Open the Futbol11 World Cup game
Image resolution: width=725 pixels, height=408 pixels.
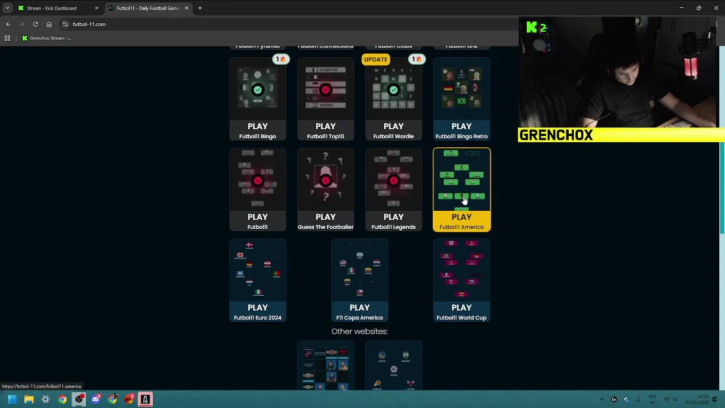coord(462,280)
